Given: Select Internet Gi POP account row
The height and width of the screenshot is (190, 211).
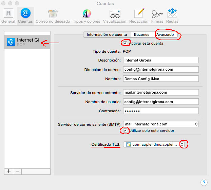Looking at the screenshot, I should click(x=27, y=42).
